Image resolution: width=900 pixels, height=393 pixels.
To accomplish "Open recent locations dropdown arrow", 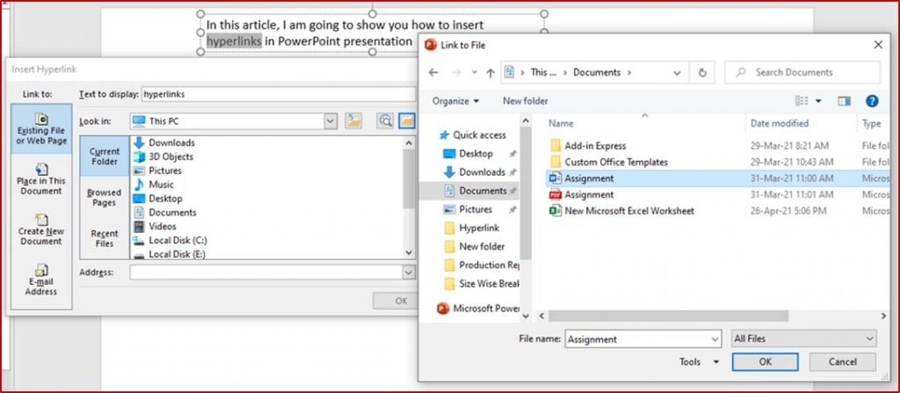I will [474, 73].
